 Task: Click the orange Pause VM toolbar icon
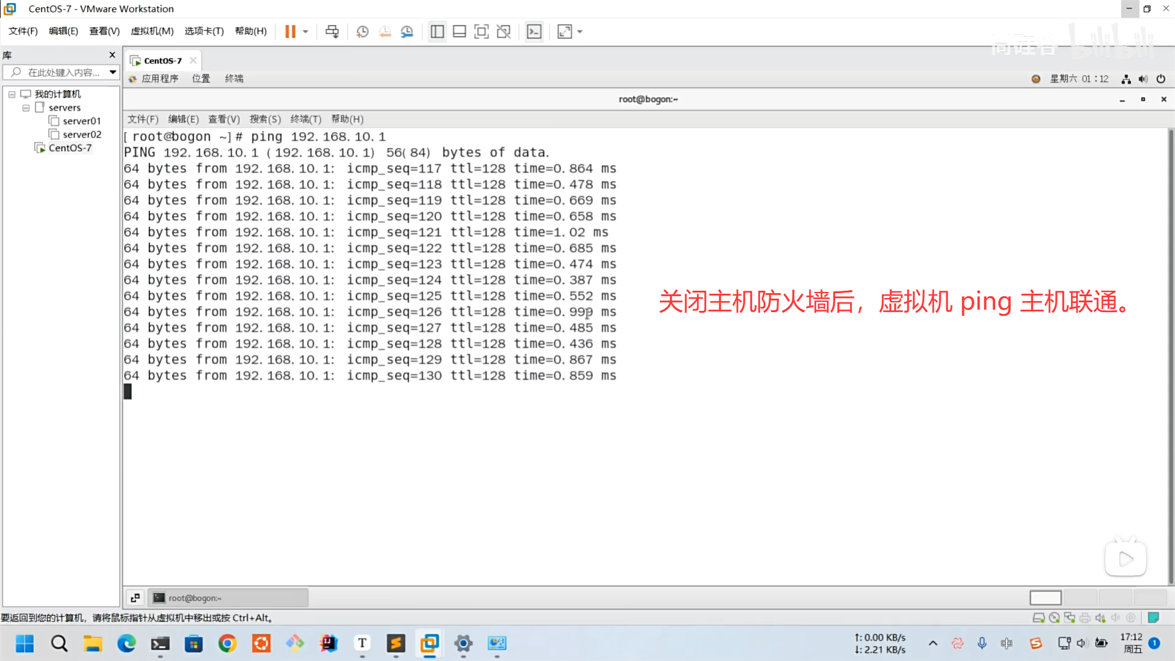(x=290, y=31)
